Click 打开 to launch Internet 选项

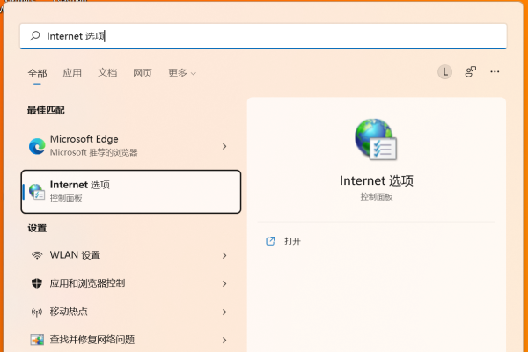[292, 241]
